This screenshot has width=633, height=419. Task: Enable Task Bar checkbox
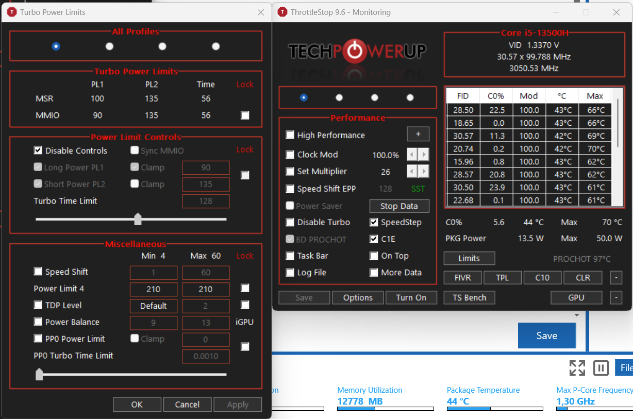click(290, 256)
